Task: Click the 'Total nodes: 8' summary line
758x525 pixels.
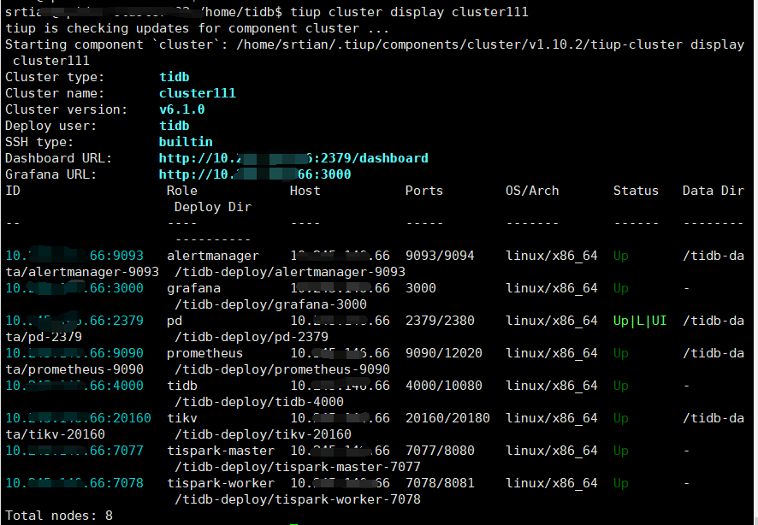Action: (x=59, y=516)
